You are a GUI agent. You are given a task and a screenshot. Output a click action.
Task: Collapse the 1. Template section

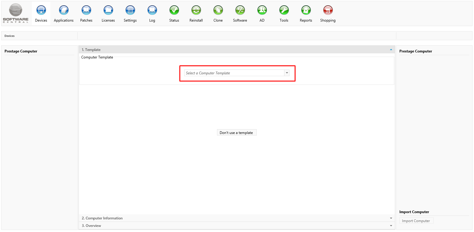[x=391, y=50]
